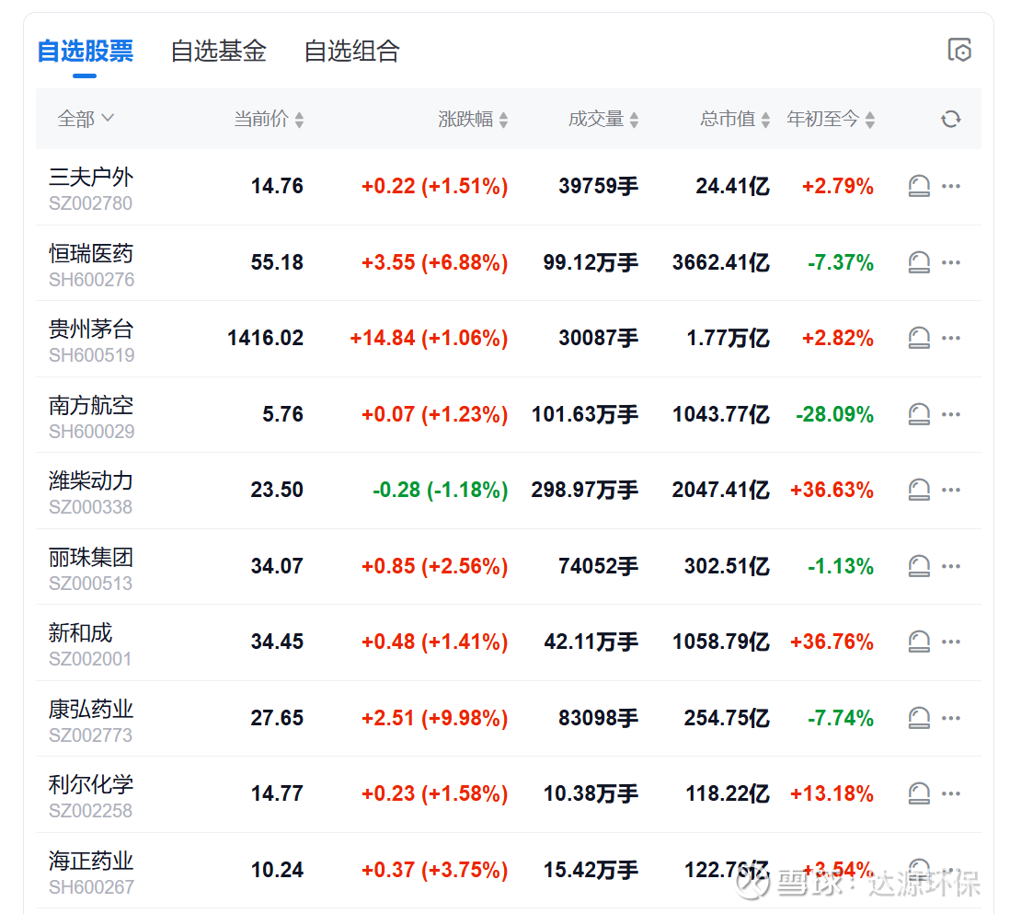Open more options for 新和成
The height and width of the screenshot is (914, 1010).
(951, 642)
